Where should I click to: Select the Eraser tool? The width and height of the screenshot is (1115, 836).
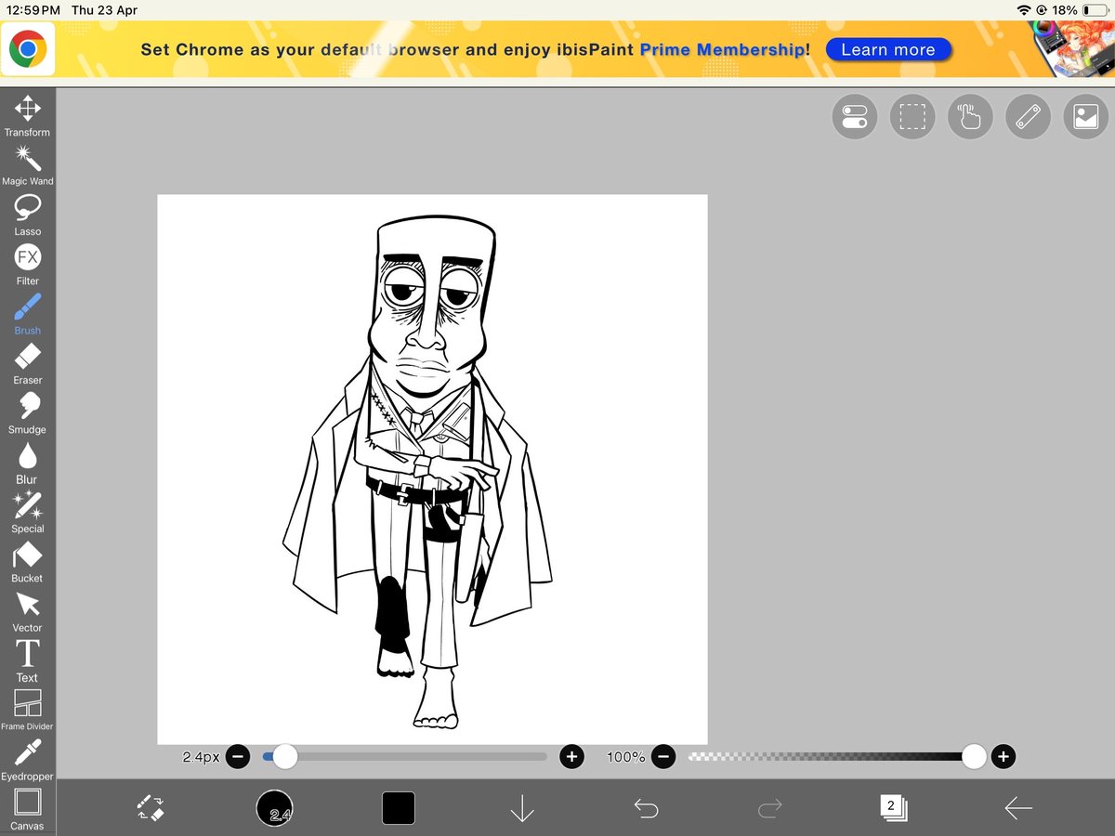click(x=27, y=363)
